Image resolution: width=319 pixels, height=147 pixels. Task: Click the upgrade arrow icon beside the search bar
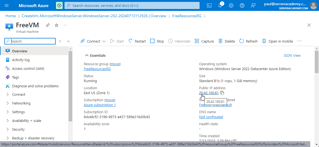(x=59, y=5)
